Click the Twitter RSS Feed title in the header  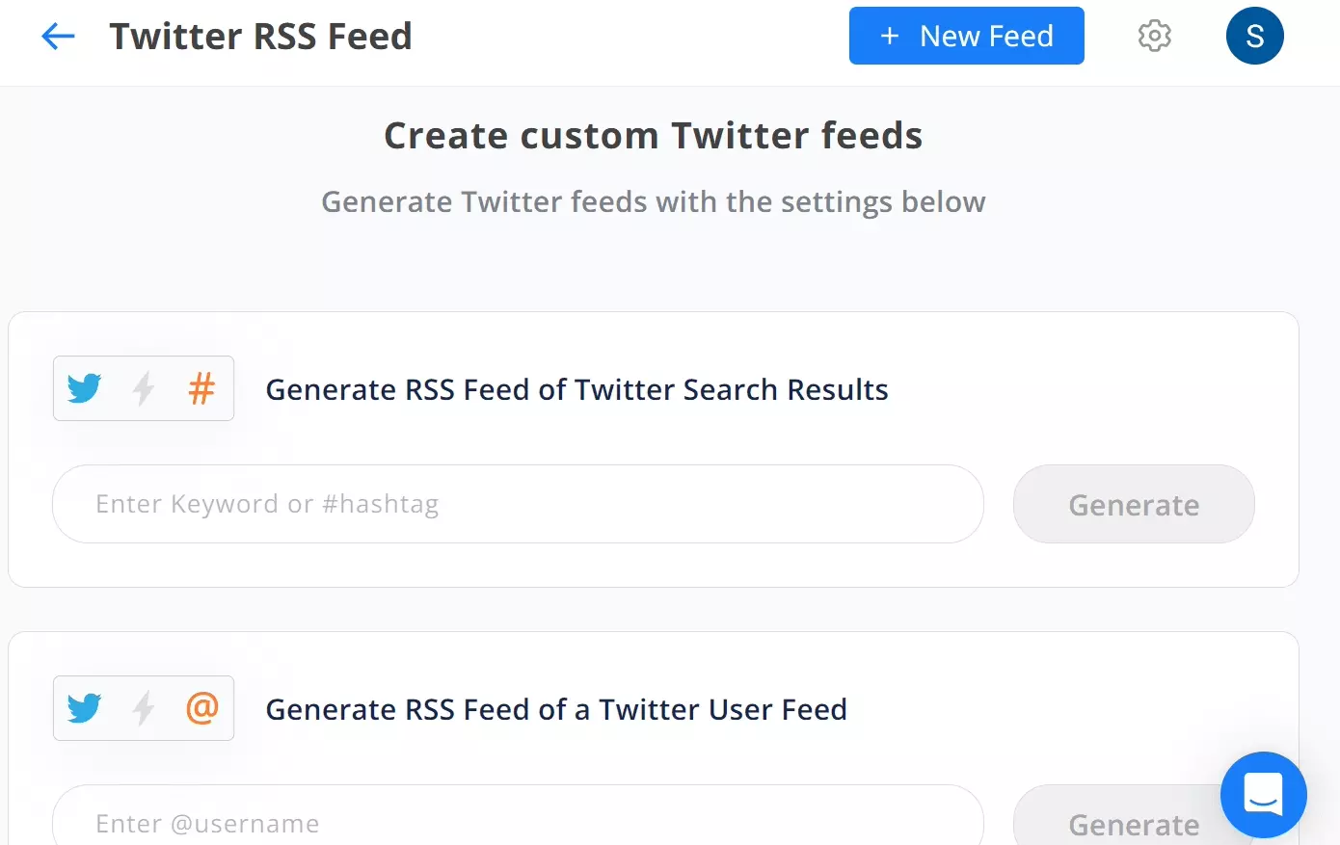[261, 36]
